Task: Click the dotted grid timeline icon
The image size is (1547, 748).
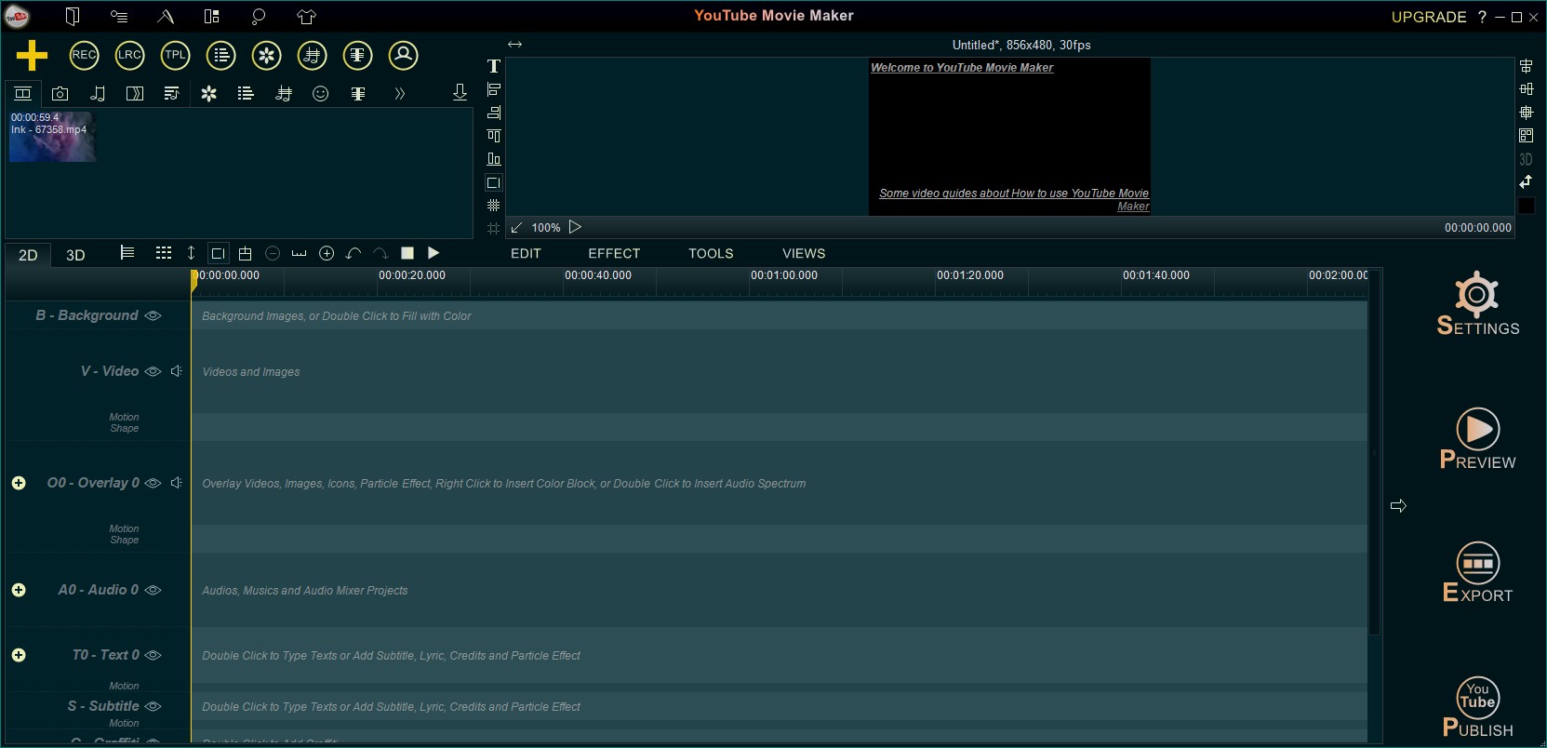Action: pos(164,253)
